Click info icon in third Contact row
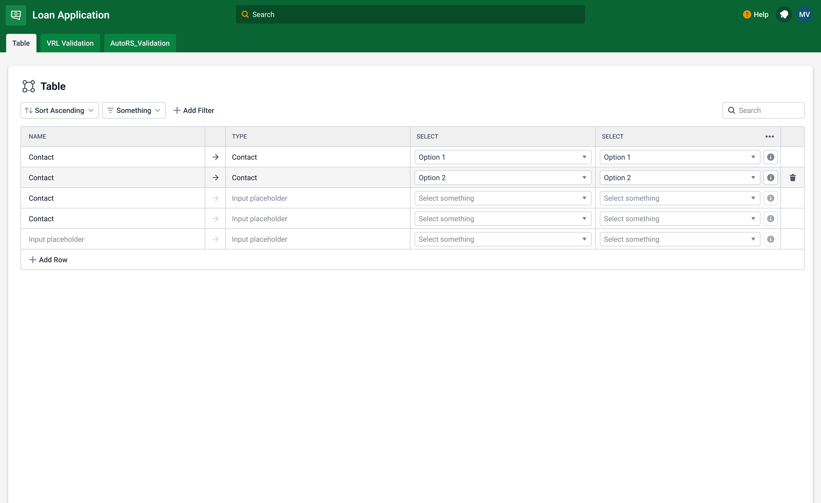This screenshot has height=503, width=821. pos(770,198)
